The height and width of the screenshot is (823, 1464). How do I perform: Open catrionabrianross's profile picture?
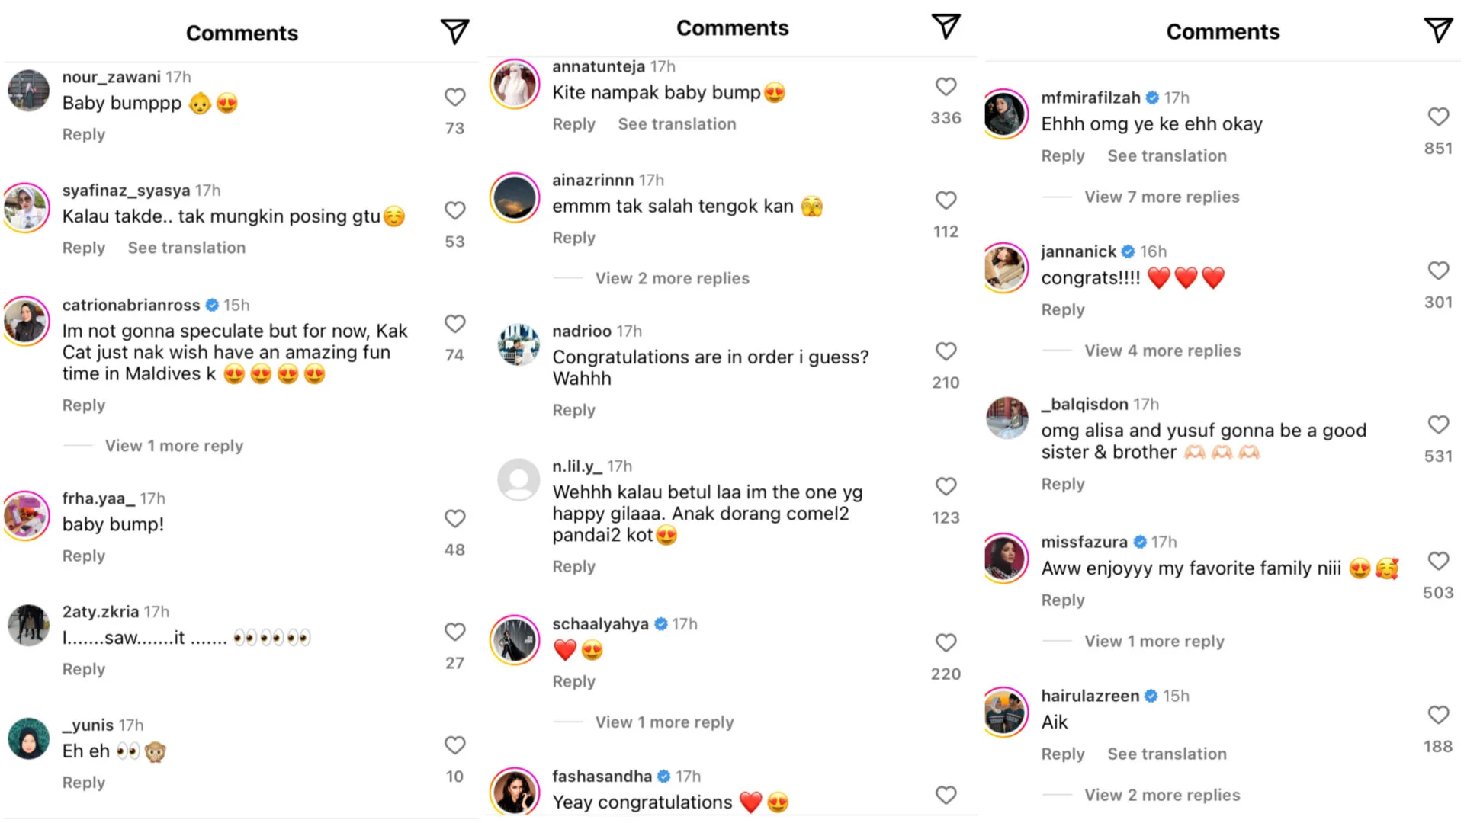(27, 321)
